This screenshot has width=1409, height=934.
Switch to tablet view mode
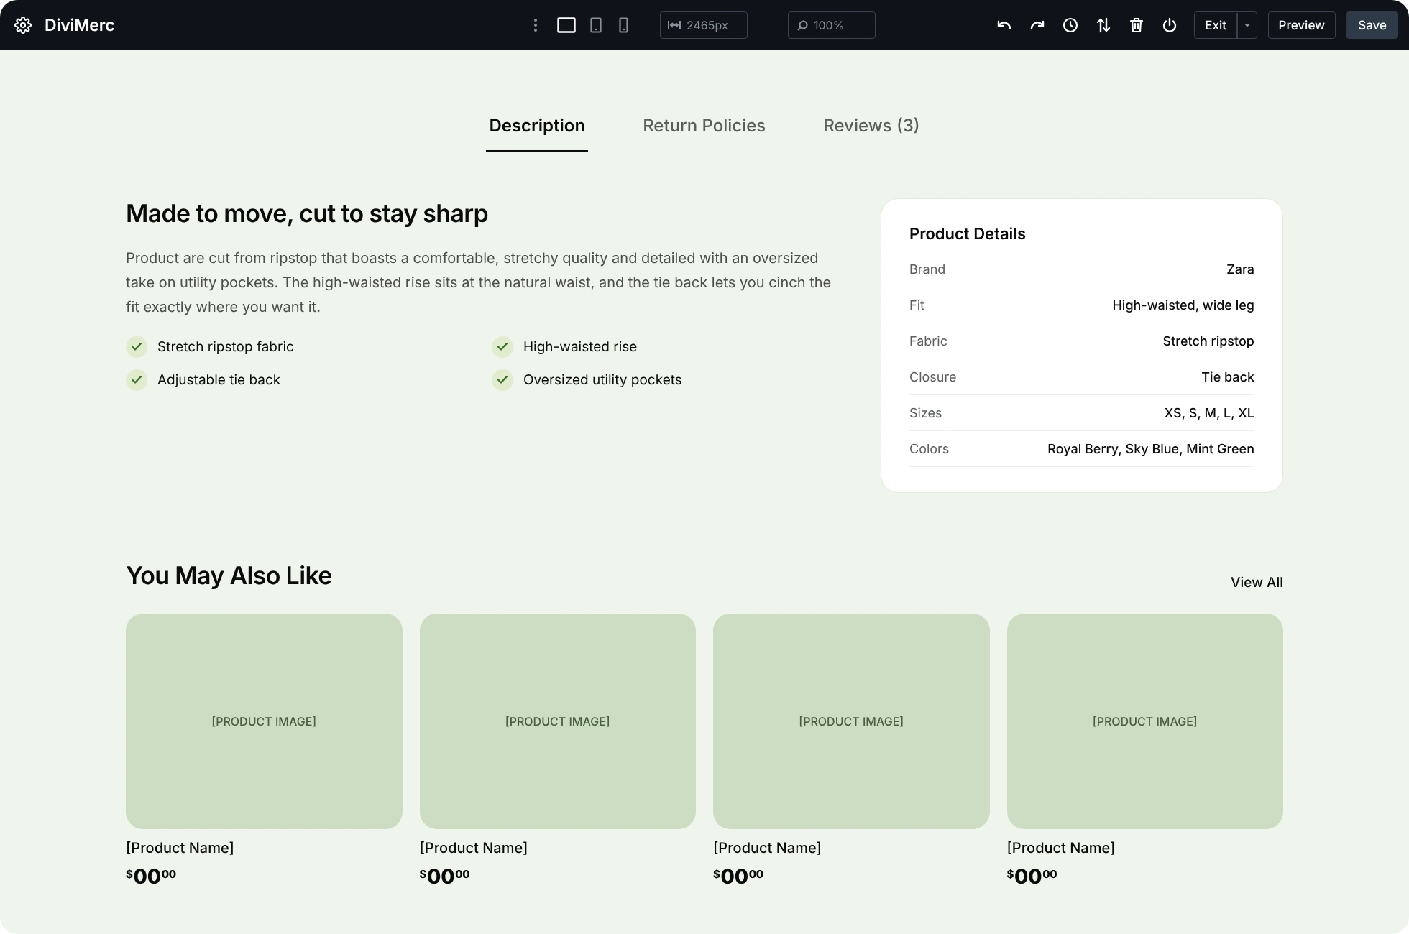coord(596,25)
